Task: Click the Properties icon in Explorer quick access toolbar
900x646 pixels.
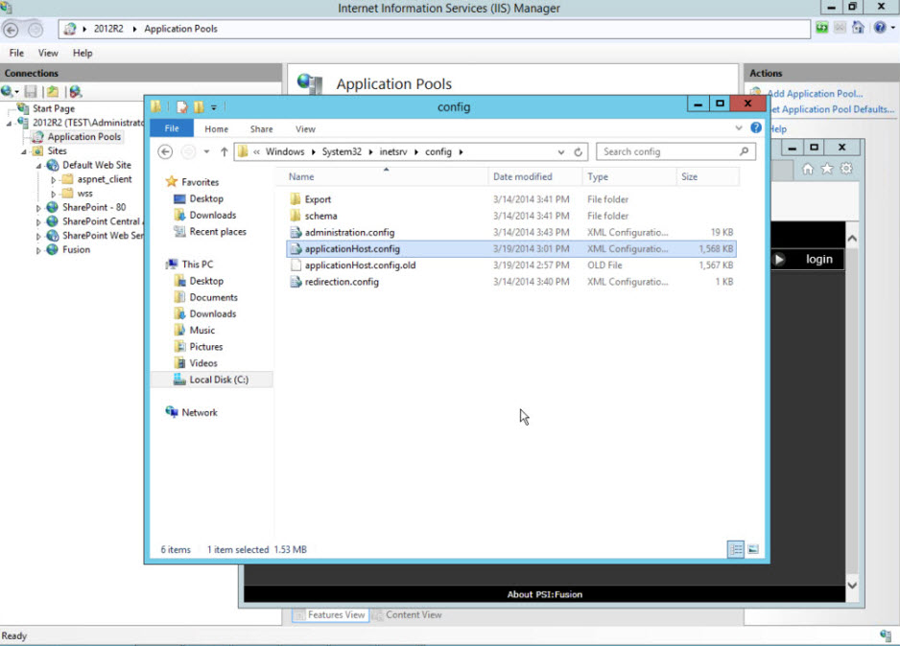Action: click(182, 107)
